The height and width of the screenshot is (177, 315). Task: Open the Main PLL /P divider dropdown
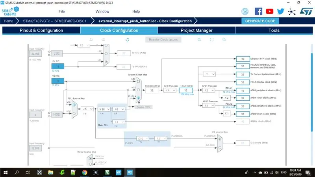point(119,109)
